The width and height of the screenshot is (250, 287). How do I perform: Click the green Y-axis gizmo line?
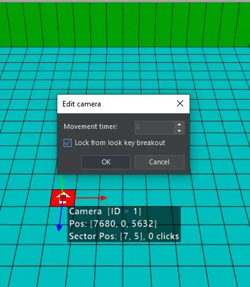pyautogui.click(x=61, y=184)
